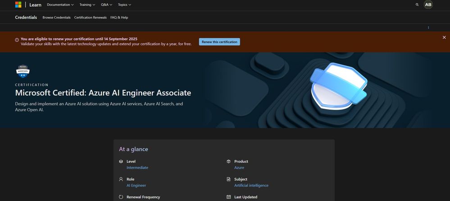Click the Role person icon
This screenshot has width=450, height=201.
tap(121, 179)
